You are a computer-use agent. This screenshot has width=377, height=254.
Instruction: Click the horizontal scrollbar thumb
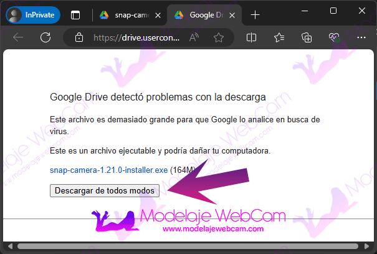pyautogui.click(x=188, y=246)
